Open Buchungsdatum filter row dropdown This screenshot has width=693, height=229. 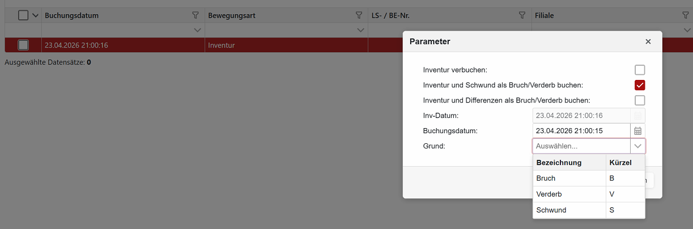tap(197, 29)
